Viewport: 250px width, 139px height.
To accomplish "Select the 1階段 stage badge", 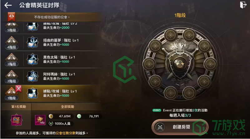I will click(x=12, y=93).
